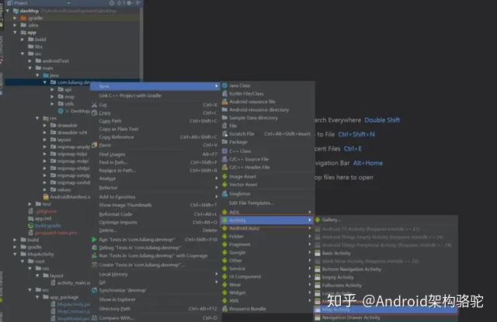Collapse the app module node
The height and width of the screenshot is (322, 497).
point(16,33)
